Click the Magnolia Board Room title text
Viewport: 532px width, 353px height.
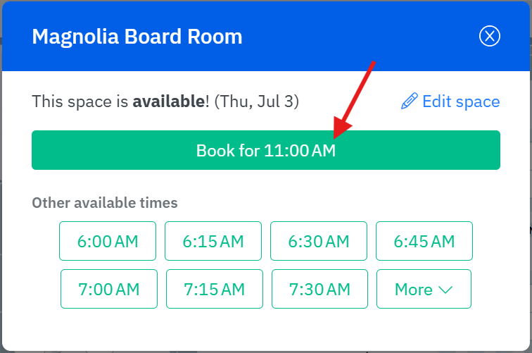(137, 37)
